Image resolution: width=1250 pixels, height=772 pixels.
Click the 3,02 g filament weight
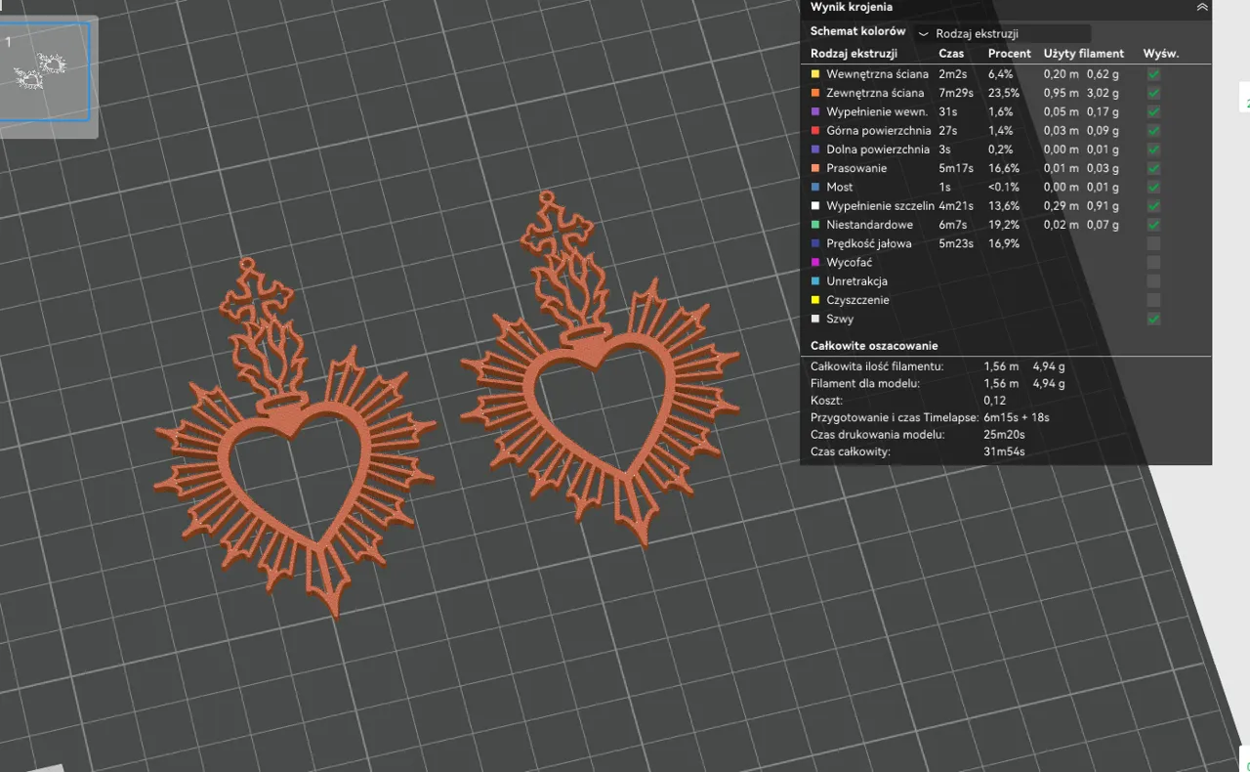tap(1103, 93)
